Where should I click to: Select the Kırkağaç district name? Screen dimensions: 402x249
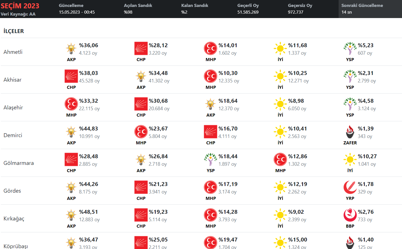[x=14, y=219]
